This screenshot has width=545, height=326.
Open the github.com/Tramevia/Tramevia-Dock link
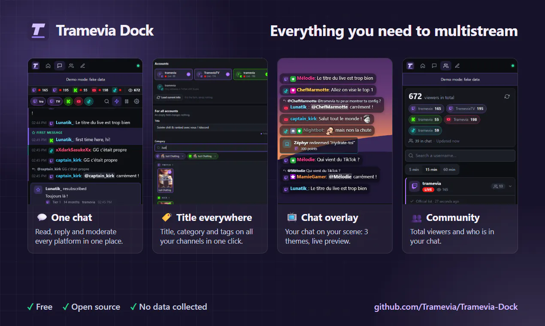[446, 307]
